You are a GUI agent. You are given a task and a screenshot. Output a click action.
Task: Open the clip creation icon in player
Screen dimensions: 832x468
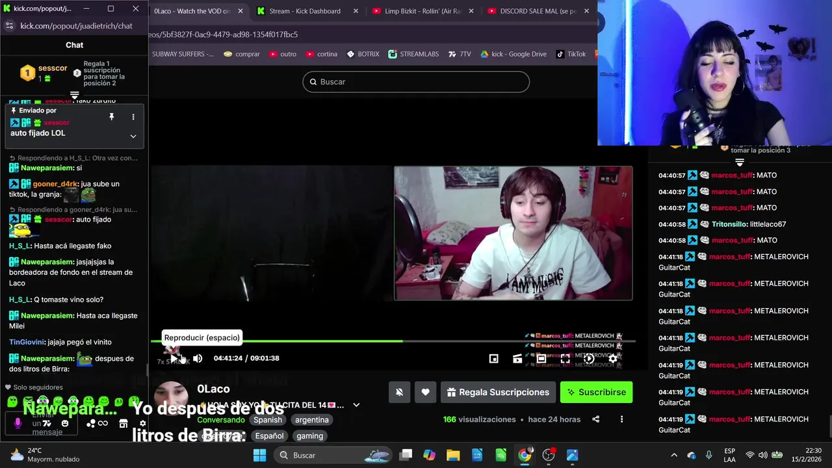point(517,358)
